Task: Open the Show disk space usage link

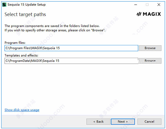Action: pos(22,110)
